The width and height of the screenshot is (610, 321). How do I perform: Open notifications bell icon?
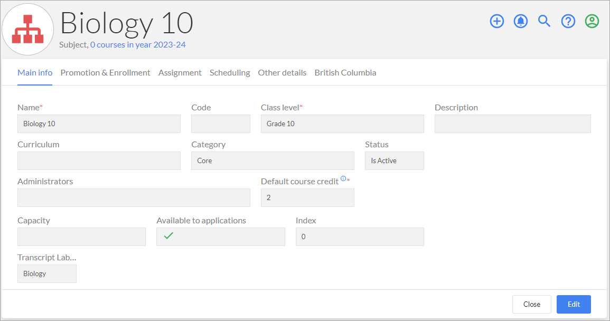coord(521,21)
